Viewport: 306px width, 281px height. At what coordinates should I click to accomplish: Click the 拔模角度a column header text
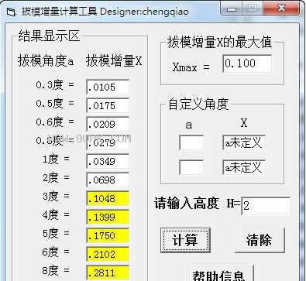46,61
